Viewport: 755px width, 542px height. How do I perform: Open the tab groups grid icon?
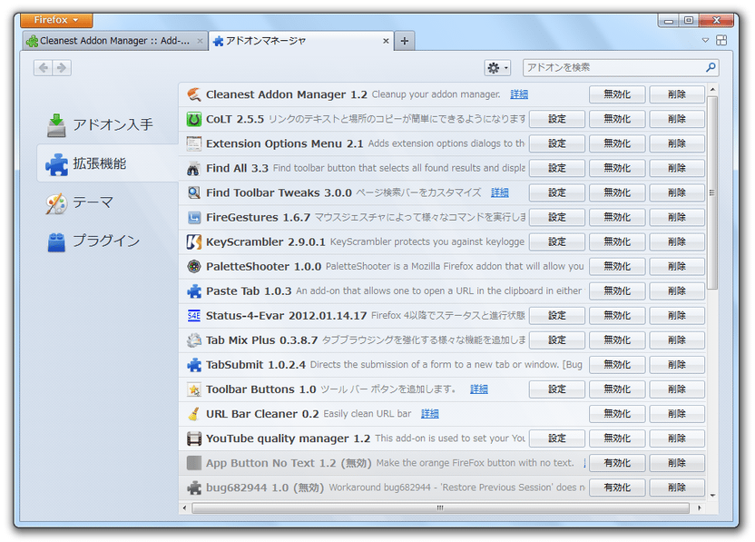point(721,41)
